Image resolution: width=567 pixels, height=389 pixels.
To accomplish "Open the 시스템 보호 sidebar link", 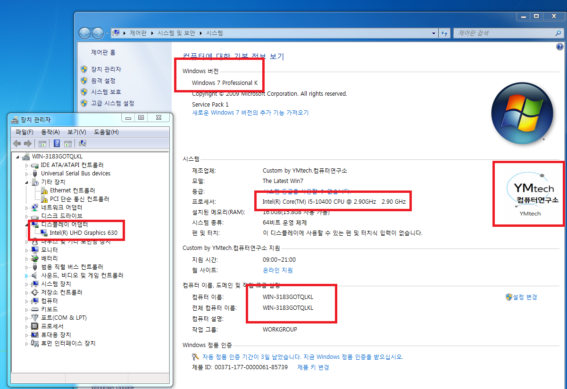I will 106,92.
